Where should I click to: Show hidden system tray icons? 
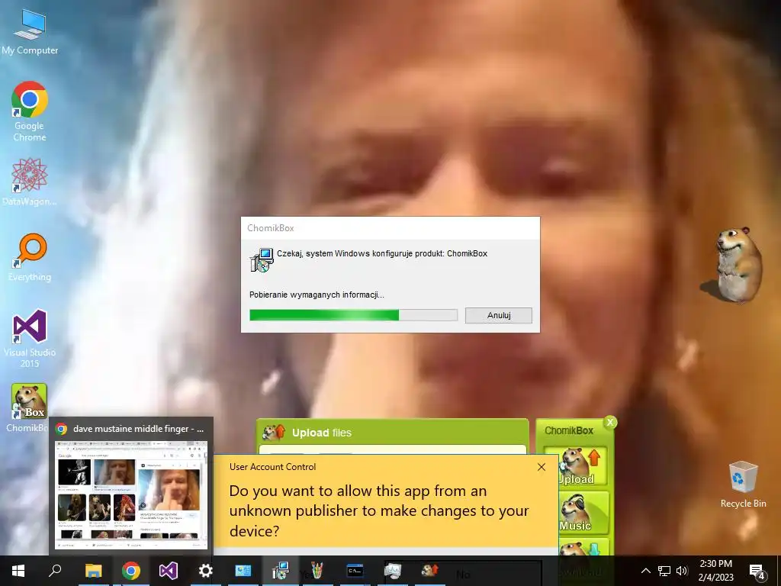pyautogui.click(x=645, y=571)
